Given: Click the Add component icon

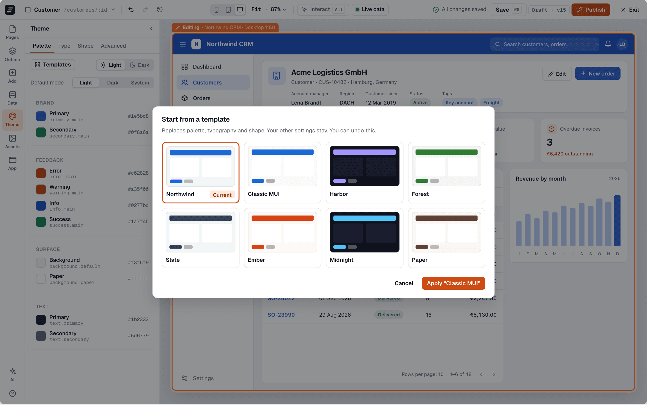Looking at the screenshot, I should [x=12, y=76].
